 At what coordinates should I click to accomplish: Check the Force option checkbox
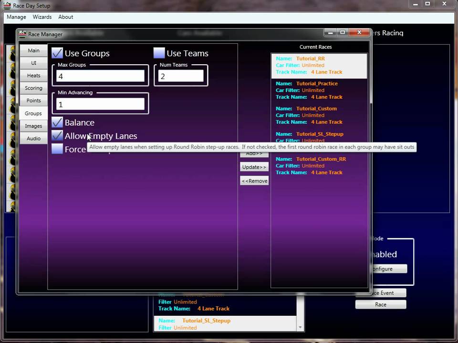[x=57, y=149]
